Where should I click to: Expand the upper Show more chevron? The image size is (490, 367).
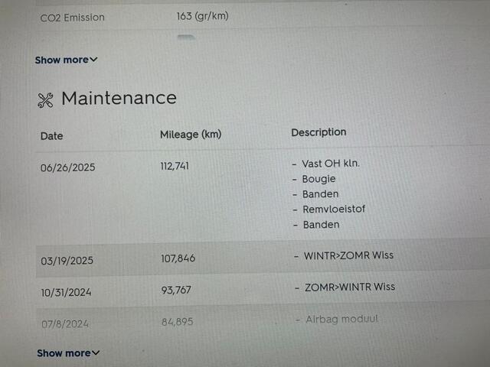pos(93,60)
